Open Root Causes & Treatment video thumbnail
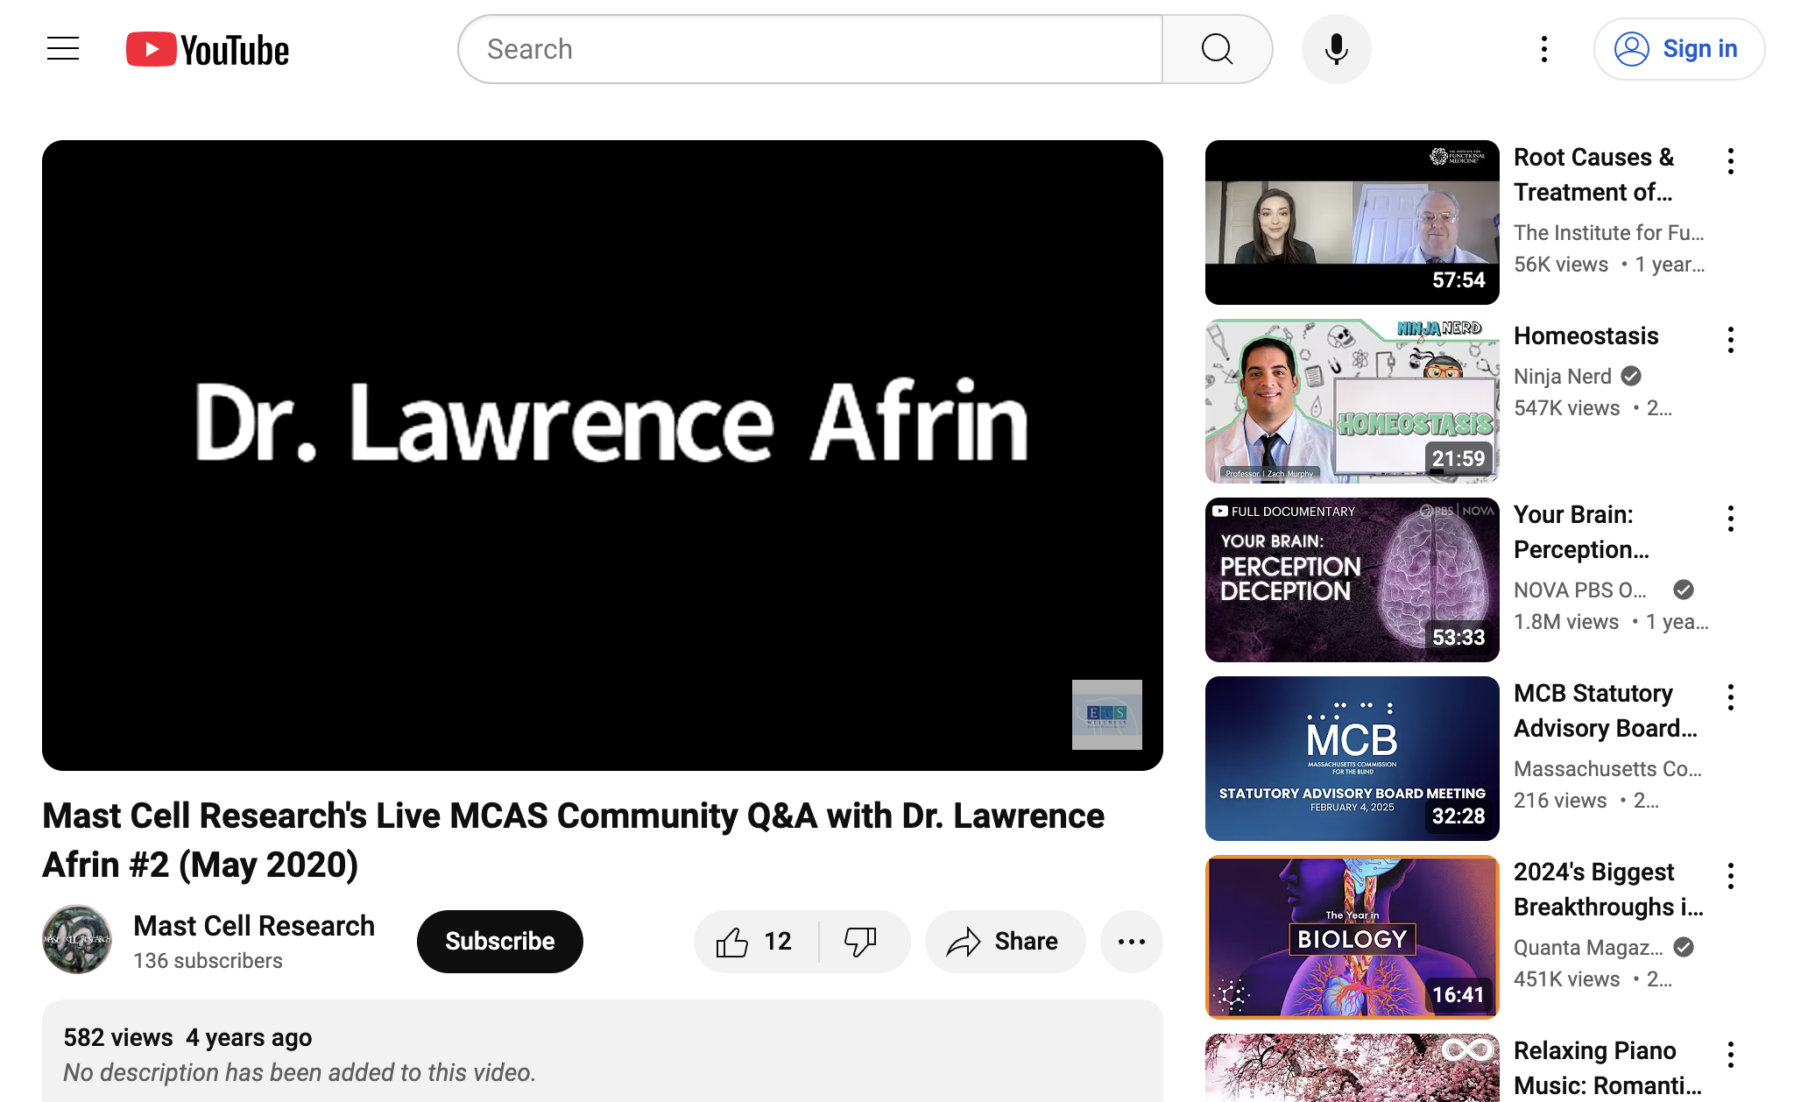This screenshot has height=1102, width=1794. pos(1353,223)
